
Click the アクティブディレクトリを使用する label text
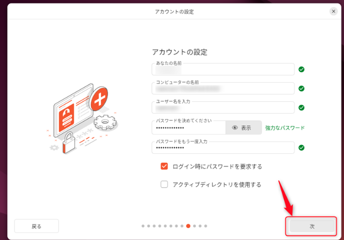217,185
